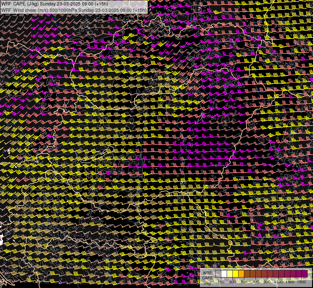Click the 1500 legend scale label
Viewport: 313px width, 288px height.
pyautogui.click(x=301, y=282)
